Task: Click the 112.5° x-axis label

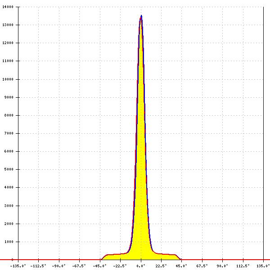Action: point(243,266)
